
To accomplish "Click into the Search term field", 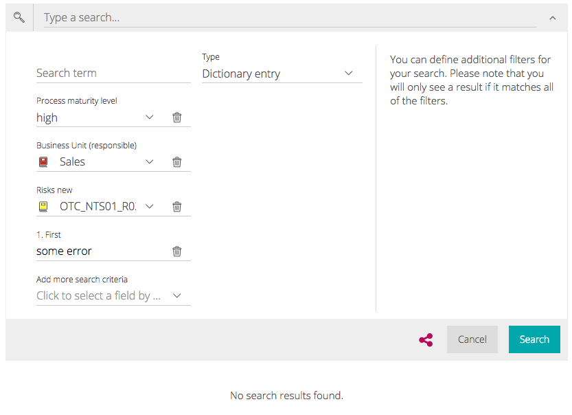I will click(113, 74).
